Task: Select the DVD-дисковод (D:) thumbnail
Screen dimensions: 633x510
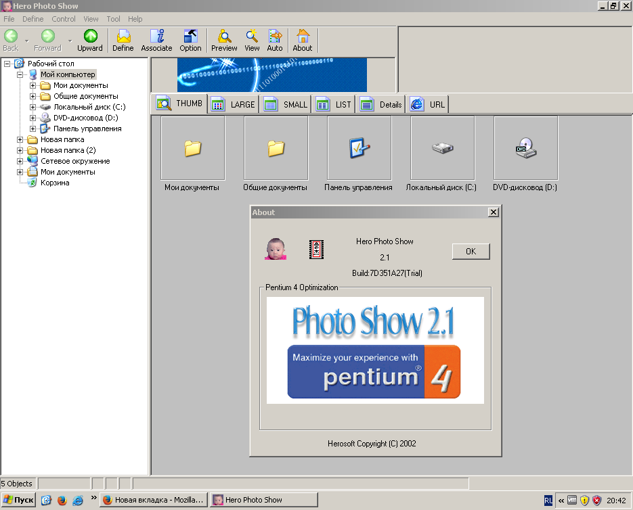Action: click(525, 147)
